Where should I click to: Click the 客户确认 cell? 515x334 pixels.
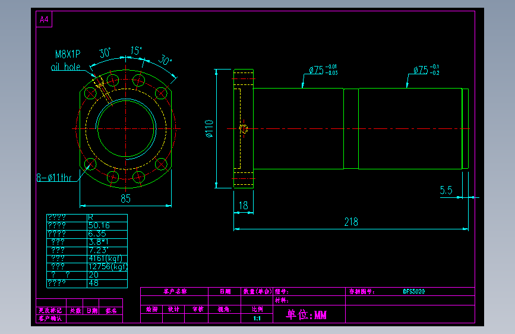click(50, 319)
